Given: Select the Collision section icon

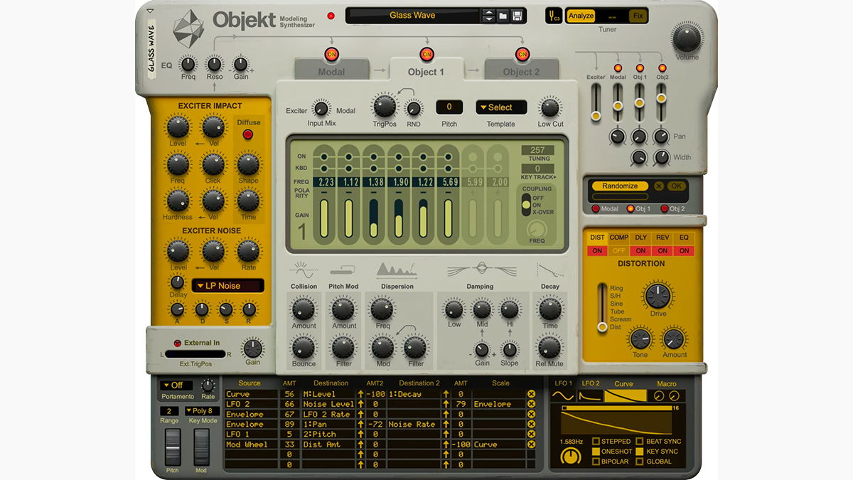Looking at the screenshot, I should [x=304, y=270].
